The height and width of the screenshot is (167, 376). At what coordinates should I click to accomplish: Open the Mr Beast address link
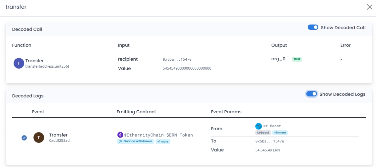272,126
